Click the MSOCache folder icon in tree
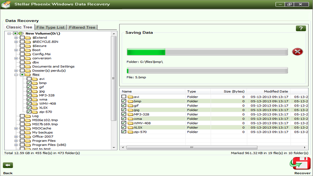Viewport: 313px width, 176px height. tap(28, 128)
